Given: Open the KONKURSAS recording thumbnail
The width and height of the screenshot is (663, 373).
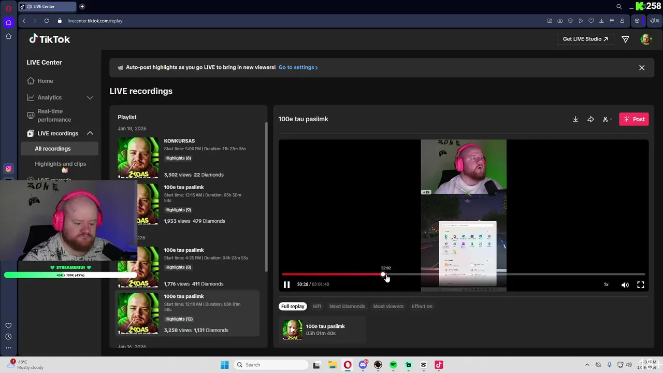Looking at the screenshot, I should coord(138,157).
